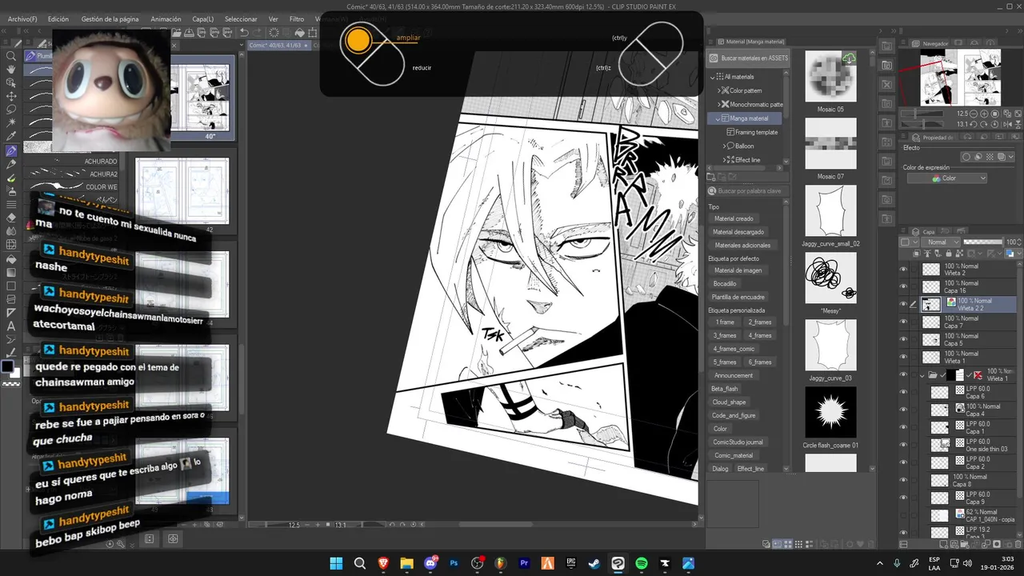Toggle visibility of Capa 8 layer

903,480
